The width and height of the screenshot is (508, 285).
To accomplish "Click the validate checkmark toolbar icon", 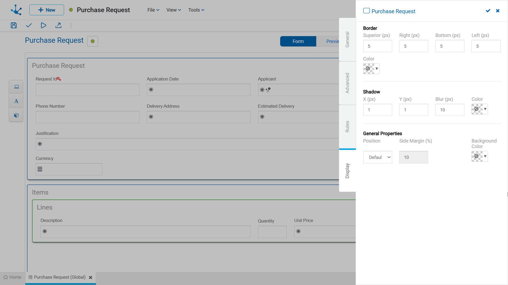I will click(x=29, y=25).
